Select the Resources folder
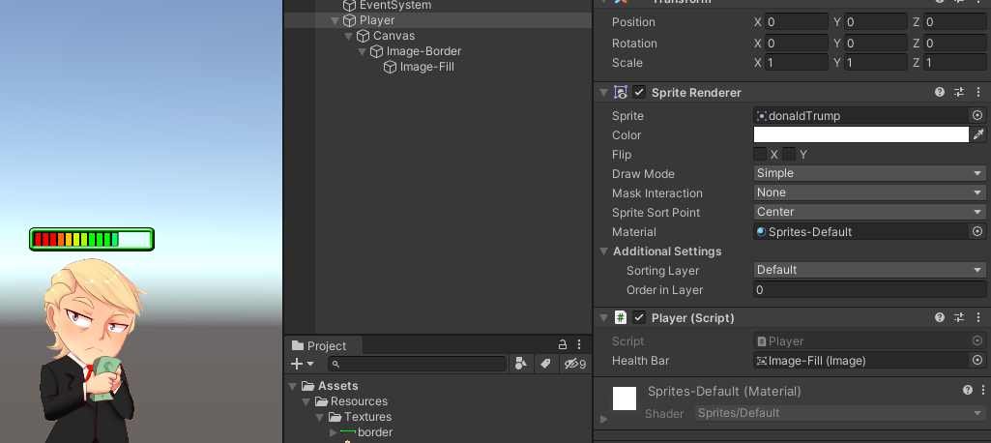This screenshot has height=443, width=991. [359, 401]
